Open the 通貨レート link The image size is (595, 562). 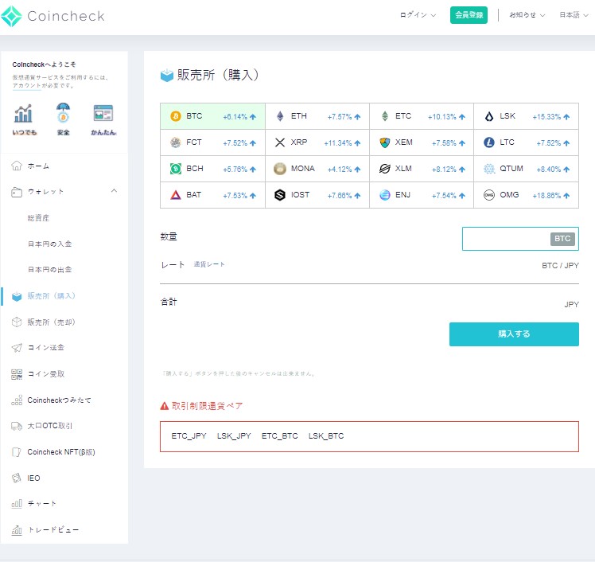coord(209,264)
